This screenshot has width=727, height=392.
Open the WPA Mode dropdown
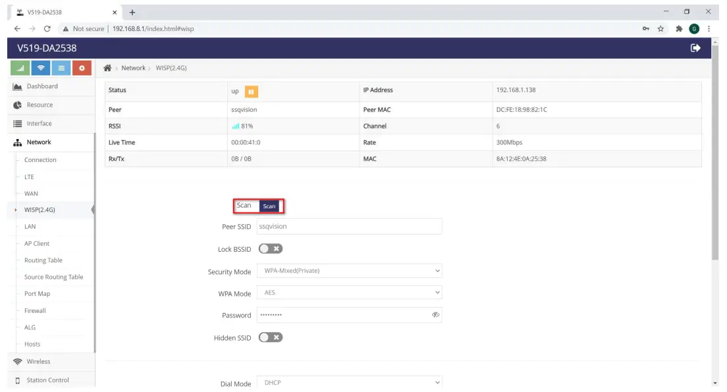tap(349, 293)
